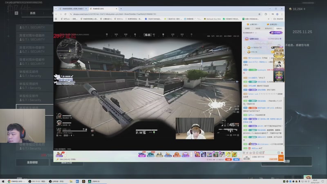Click the chat message input field
The height and width of the screenshot is (184, 327).
pos(264,158)
